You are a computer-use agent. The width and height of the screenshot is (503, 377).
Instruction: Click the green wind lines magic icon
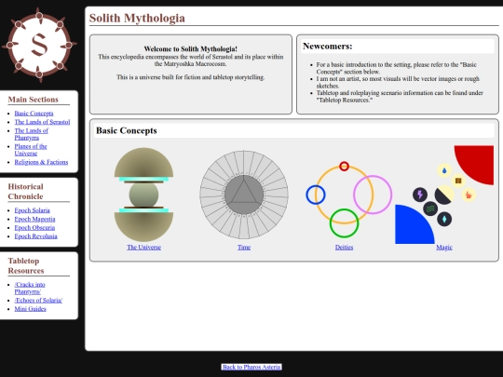tap(430, 209)
